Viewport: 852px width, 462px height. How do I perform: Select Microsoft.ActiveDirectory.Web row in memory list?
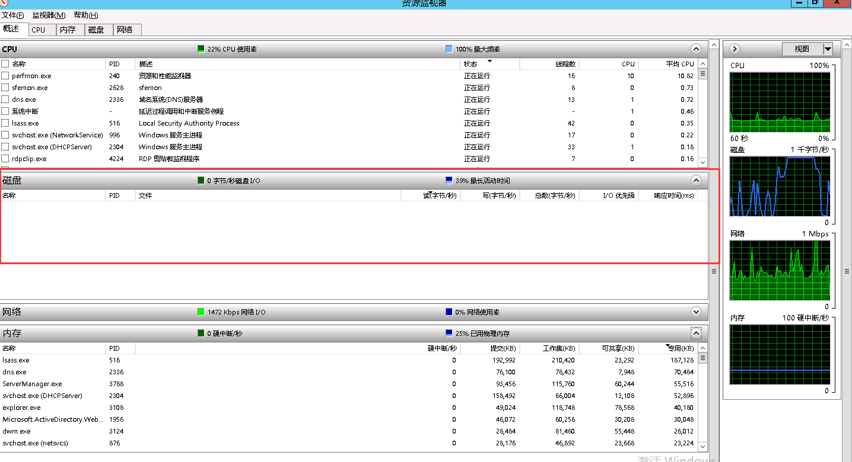[348, 419]
